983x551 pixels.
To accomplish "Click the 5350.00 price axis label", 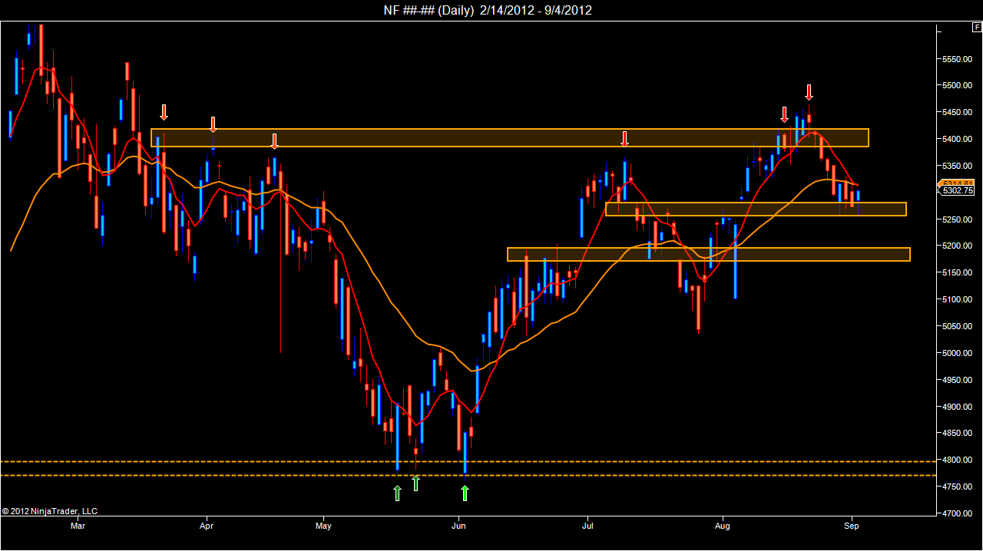I will pos(958,166).
